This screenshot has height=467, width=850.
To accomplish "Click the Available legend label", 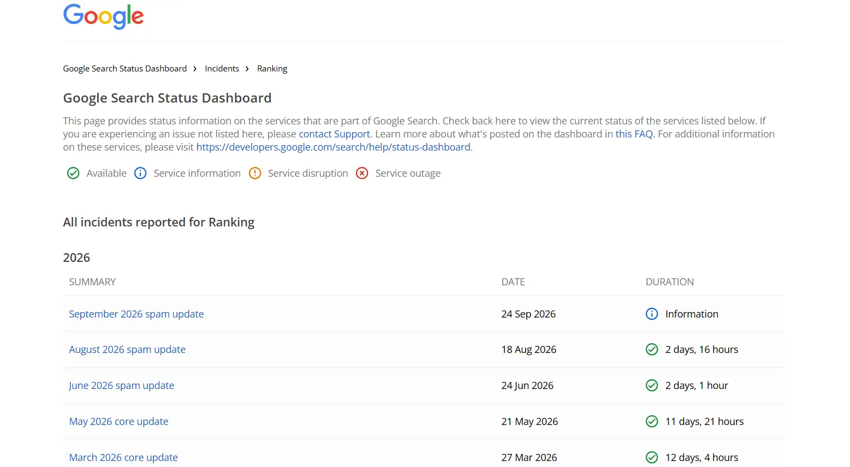I will click(106, 173).
